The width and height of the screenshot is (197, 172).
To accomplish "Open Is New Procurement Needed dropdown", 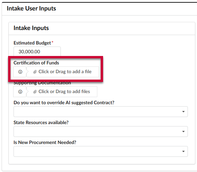I will 101,151.
